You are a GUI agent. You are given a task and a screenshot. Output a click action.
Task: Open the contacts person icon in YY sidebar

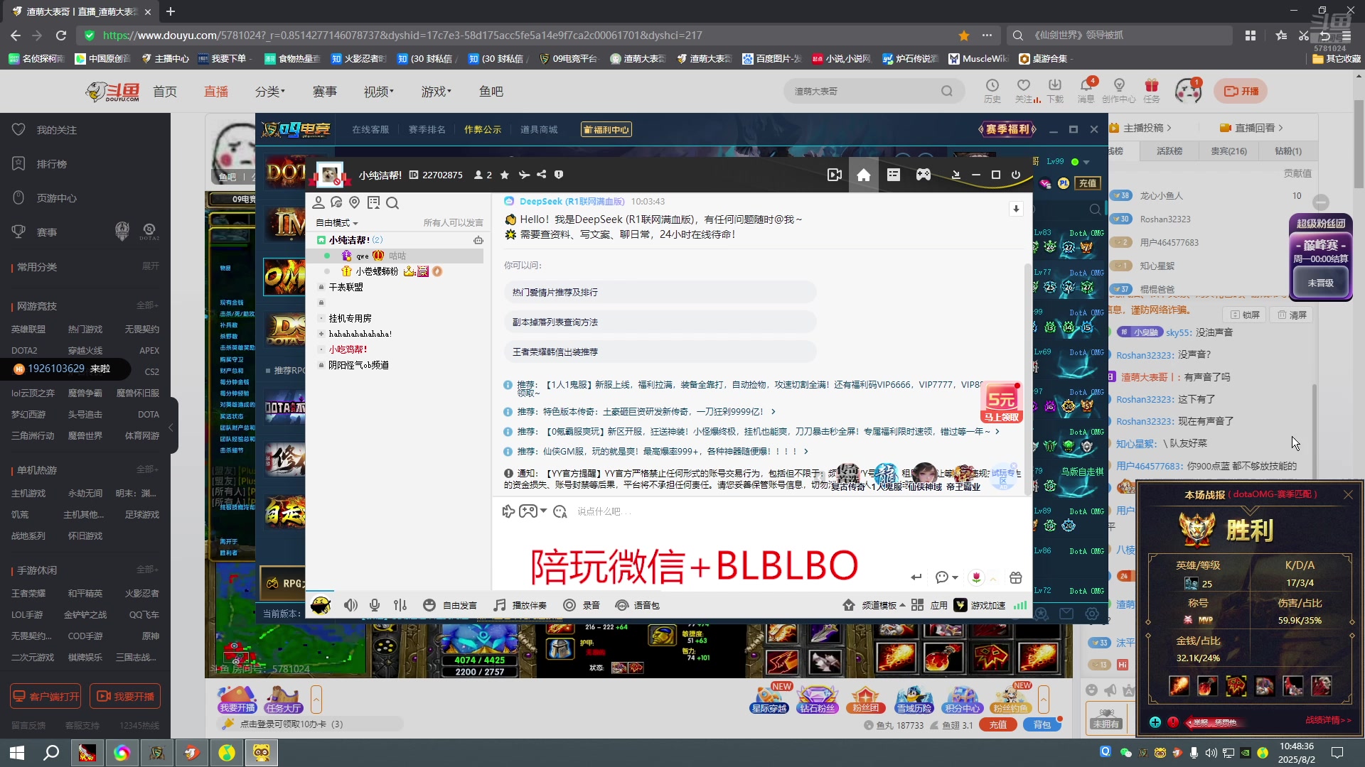coord(318,203)
